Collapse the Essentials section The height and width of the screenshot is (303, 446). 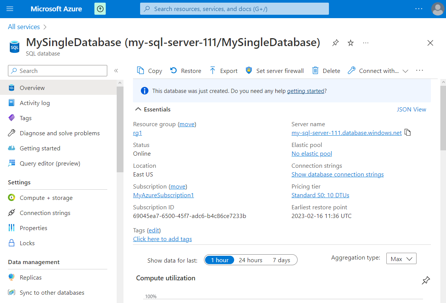pyautogui.click(x=138, y=109)
